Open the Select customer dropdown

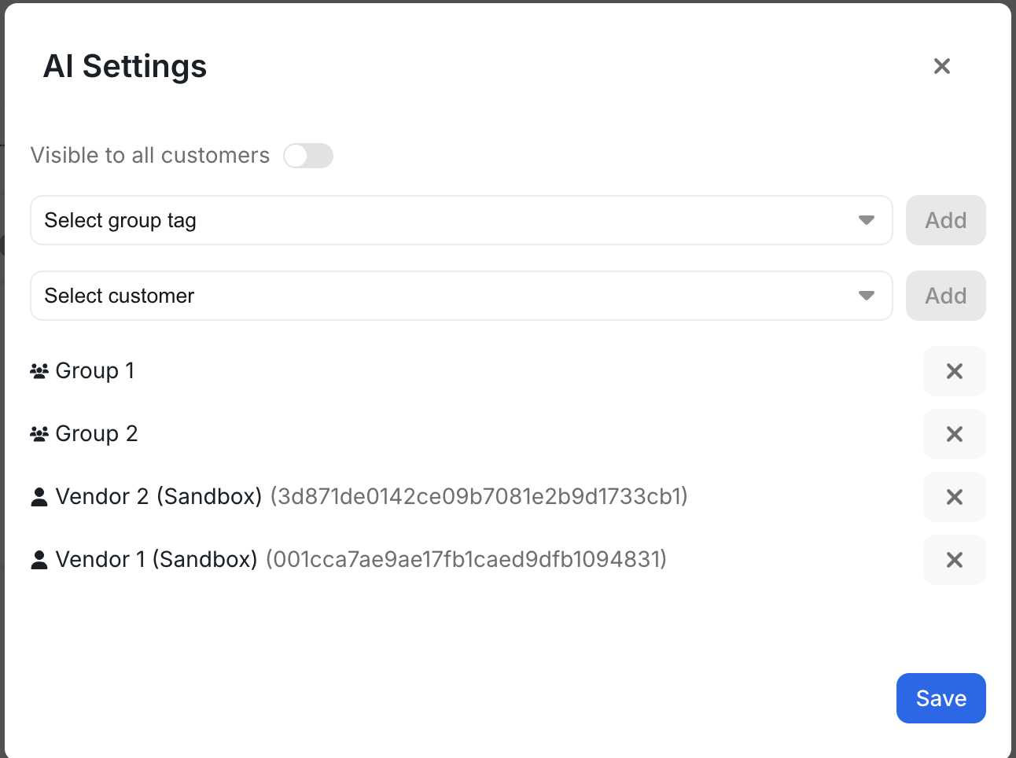(x=461, y=296)
